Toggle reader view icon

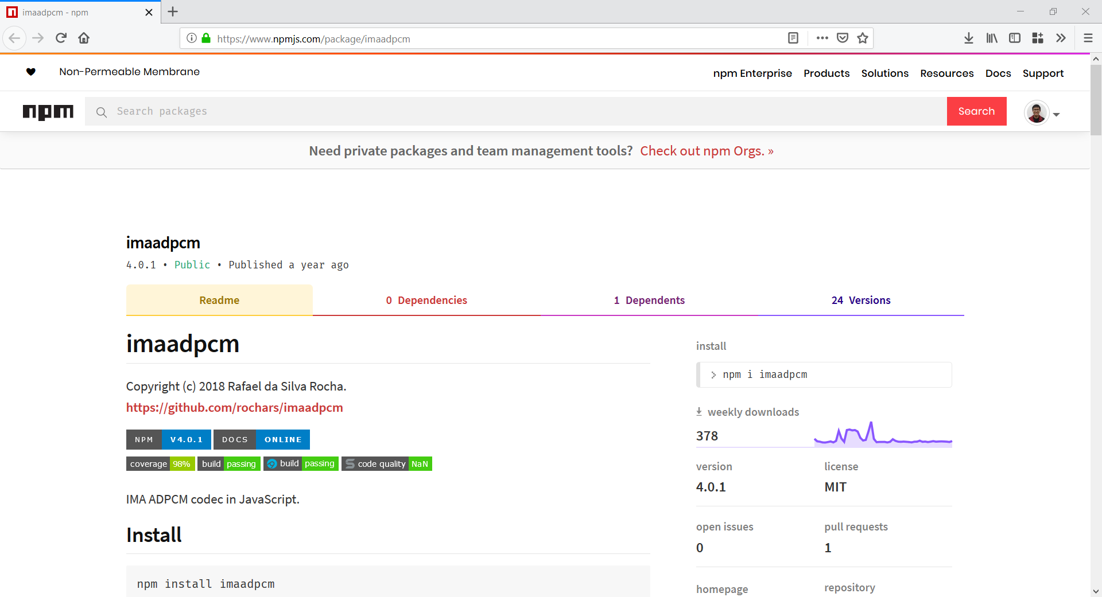[793, 38]
